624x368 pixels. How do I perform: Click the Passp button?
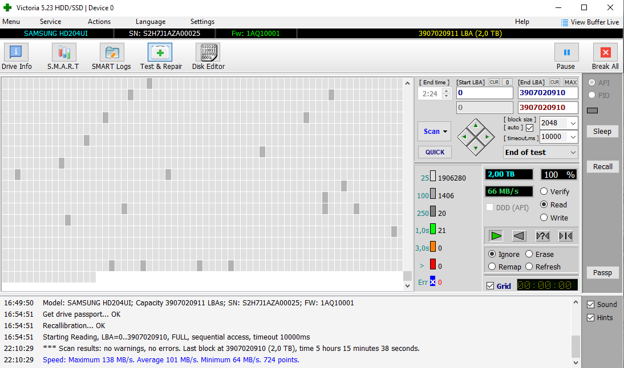tap(602, 273)
